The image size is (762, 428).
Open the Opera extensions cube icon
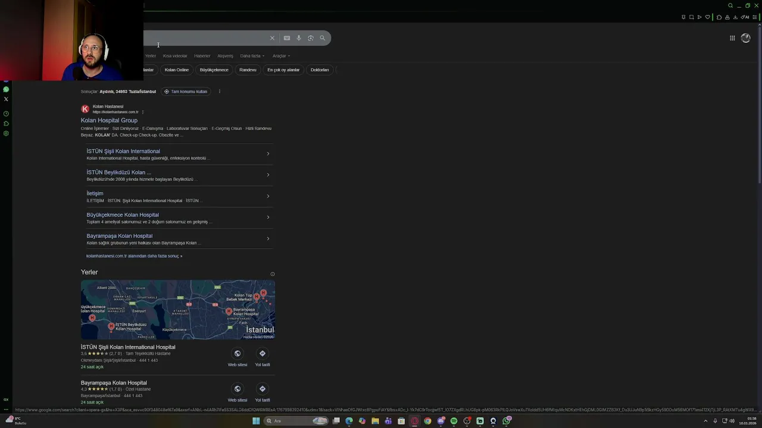click(719, 17)
